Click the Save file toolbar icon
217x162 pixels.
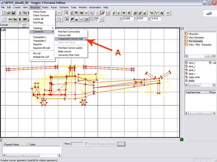point(13,13)
